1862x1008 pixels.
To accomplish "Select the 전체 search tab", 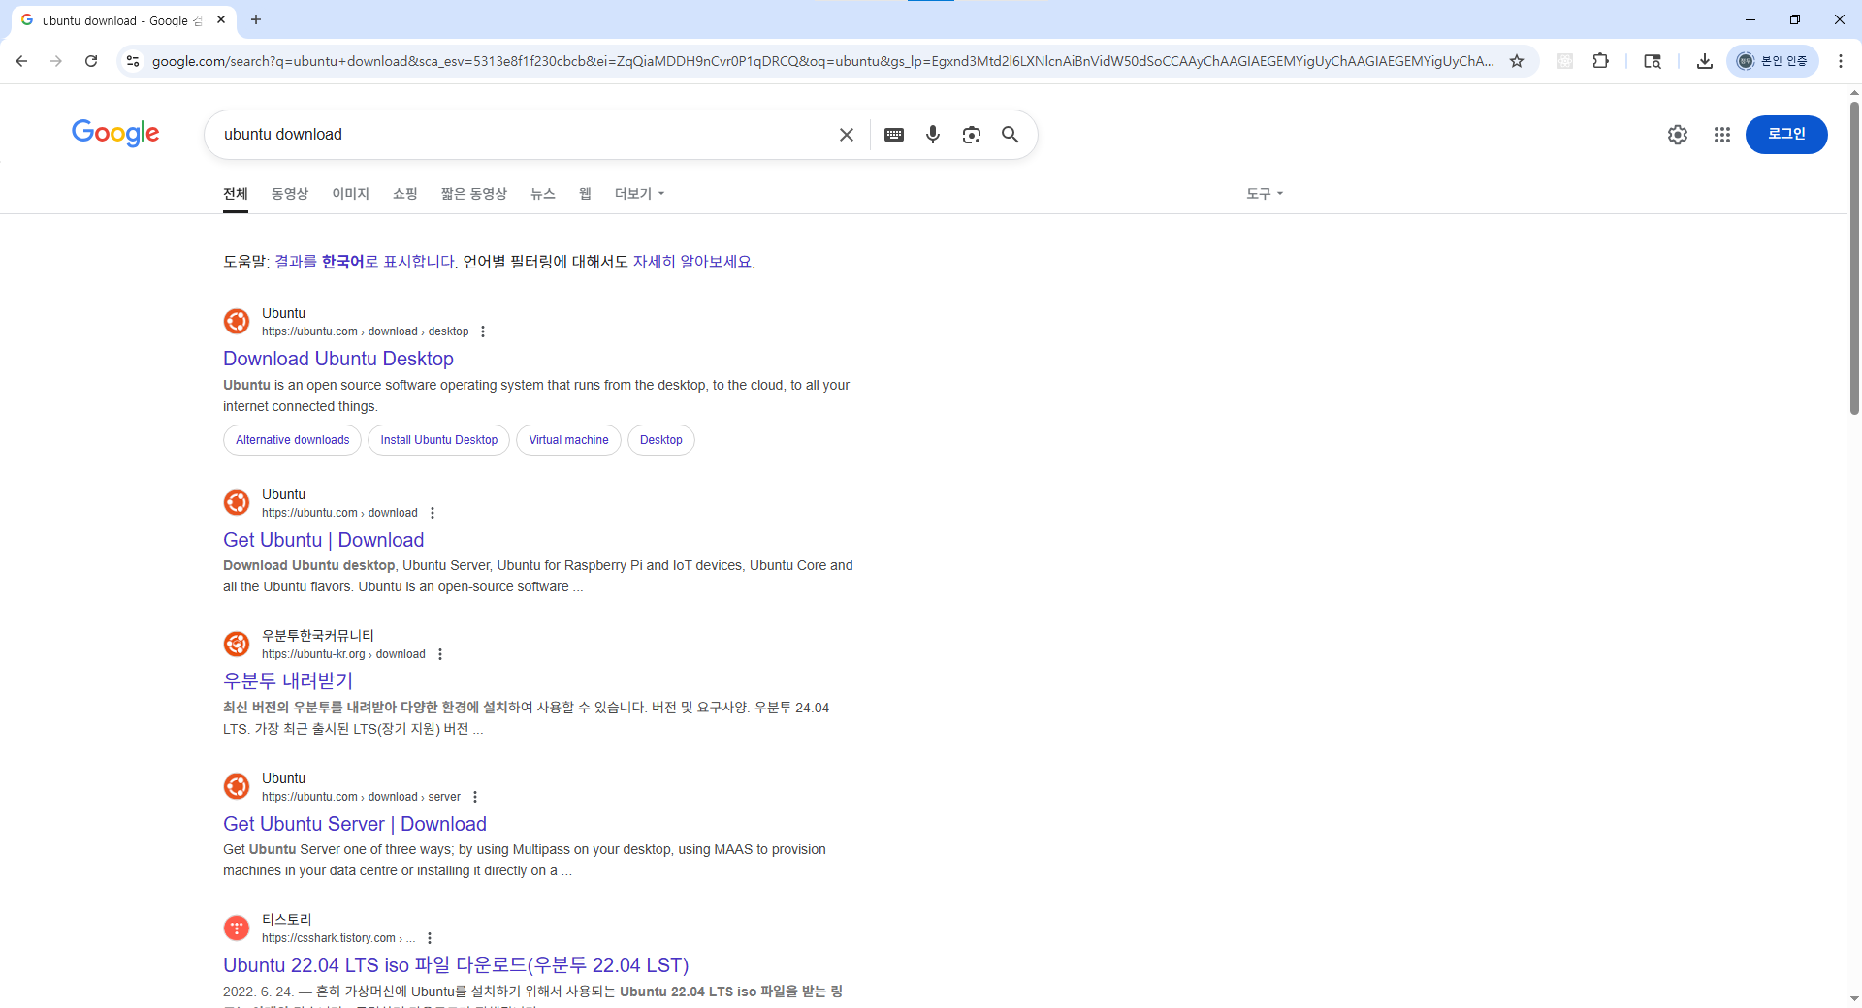I will click(x=236, y=194).
